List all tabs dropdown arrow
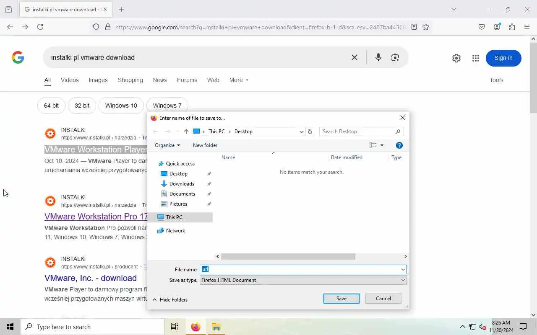Screen dimensions: 537x335 [454, 9]
